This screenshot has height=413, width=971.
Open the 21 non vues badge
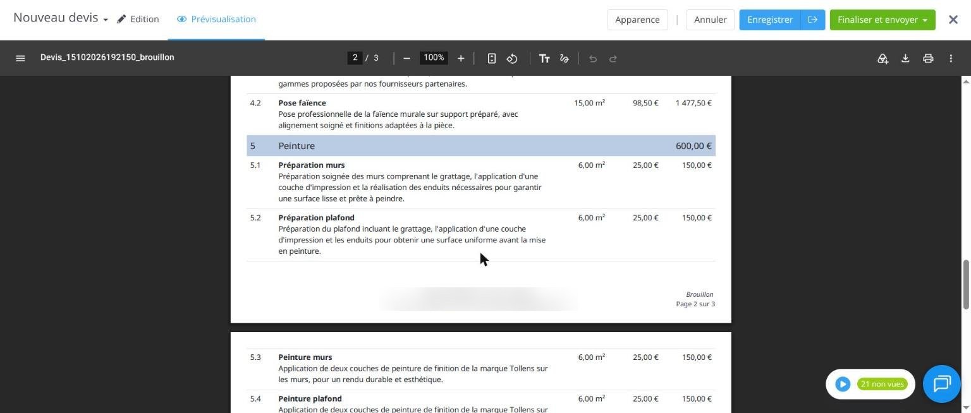(x=882, y=384)
